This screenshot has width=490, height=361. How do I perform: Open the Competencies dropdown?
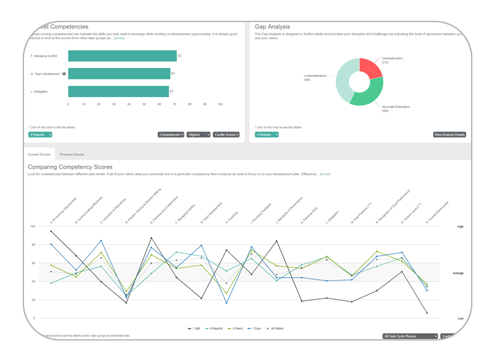pos(170,134)
